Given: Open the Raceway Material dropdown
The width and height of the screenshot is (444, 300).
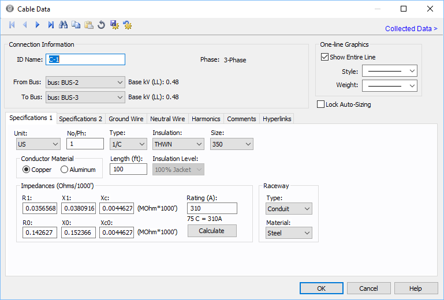Looking at the screenshot, I should [x=289, y=233].
